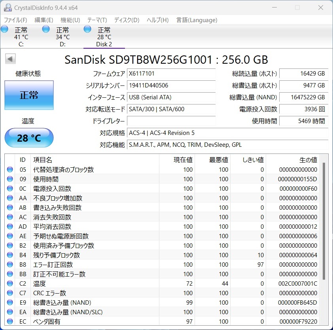Viewport: 333px width, 330px height.
Task: Click raw value 0000000155D in 使用時間 row
Action: pos(297,179)
